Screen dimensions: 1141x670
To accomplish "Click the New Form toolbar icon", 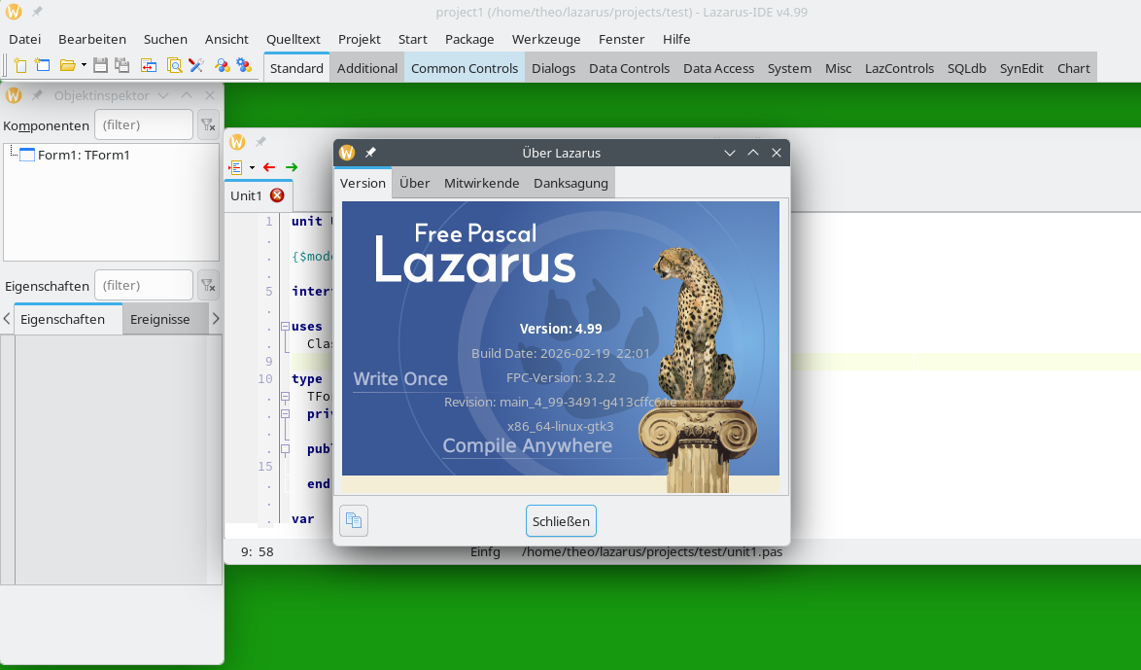I will tap(42, 66).
